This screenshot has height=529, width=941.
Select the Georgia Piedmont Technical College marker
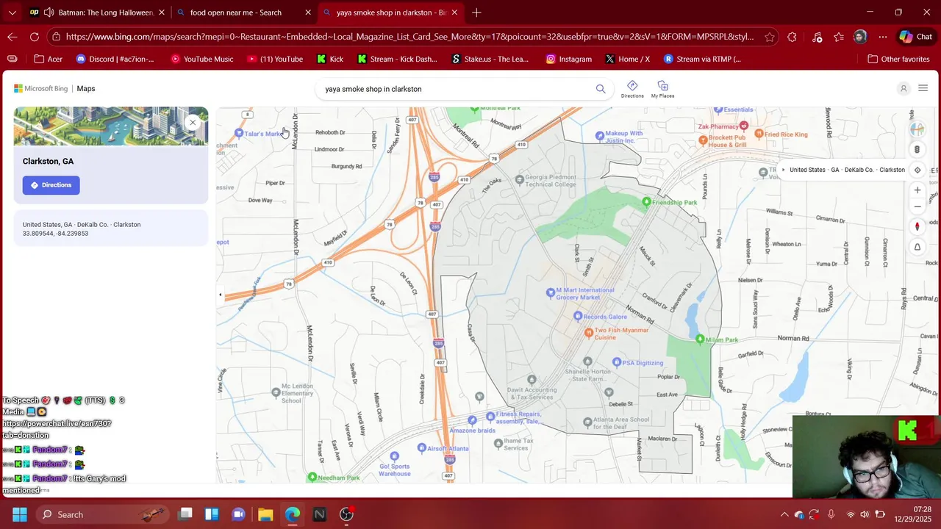click(x=519, y=179)
